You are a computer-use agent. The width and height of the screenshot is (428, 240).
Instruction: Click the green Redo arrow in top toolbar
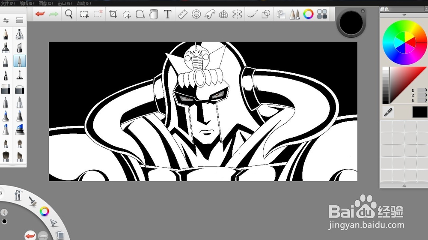[54, 14]
